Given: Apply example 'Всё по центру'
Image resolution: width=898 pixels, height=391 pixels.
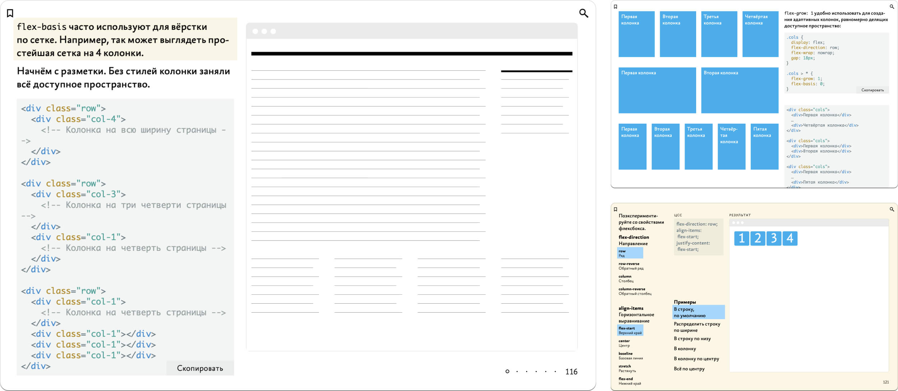Looking at the screenshot, I should 689,369.
